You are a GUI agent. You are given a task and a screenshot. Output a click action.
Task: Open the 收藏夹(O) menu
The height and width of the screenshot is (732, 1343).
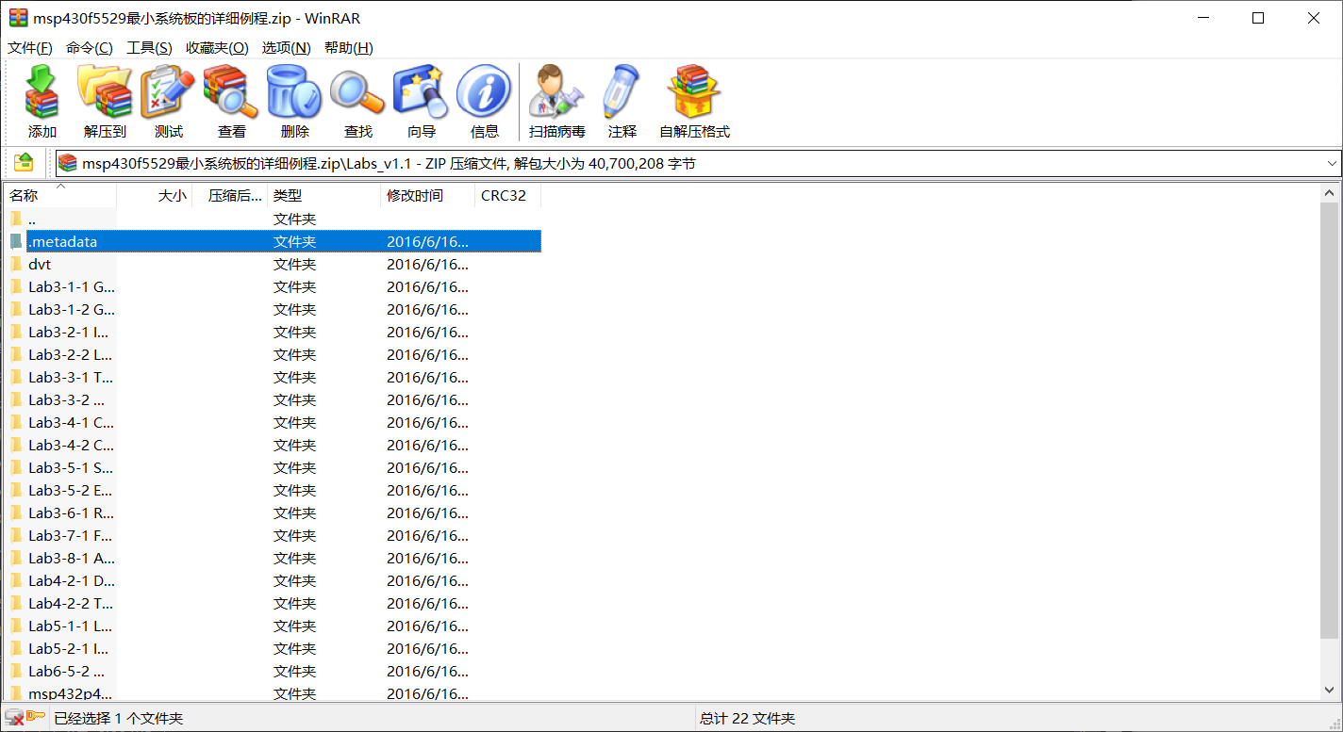217,48
